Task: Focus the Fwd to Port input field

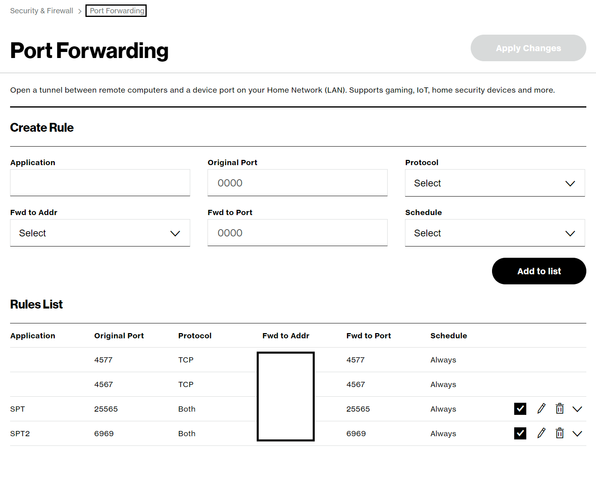Action: click(x=297, y=233)
